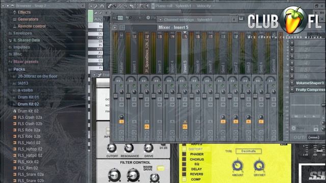Enable the PHASER effect checkbox in Sylenth1
The width and height of the screenshot is (326, 183).
[x=184, y=154]
